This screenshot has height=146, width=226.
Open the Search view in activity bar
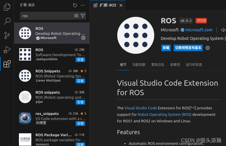pyautogui.click(x=7, y=21)
